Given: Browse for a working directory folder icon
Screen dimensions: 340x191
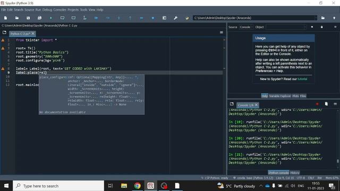Looking at the screenshot, I should click(323, 18).
